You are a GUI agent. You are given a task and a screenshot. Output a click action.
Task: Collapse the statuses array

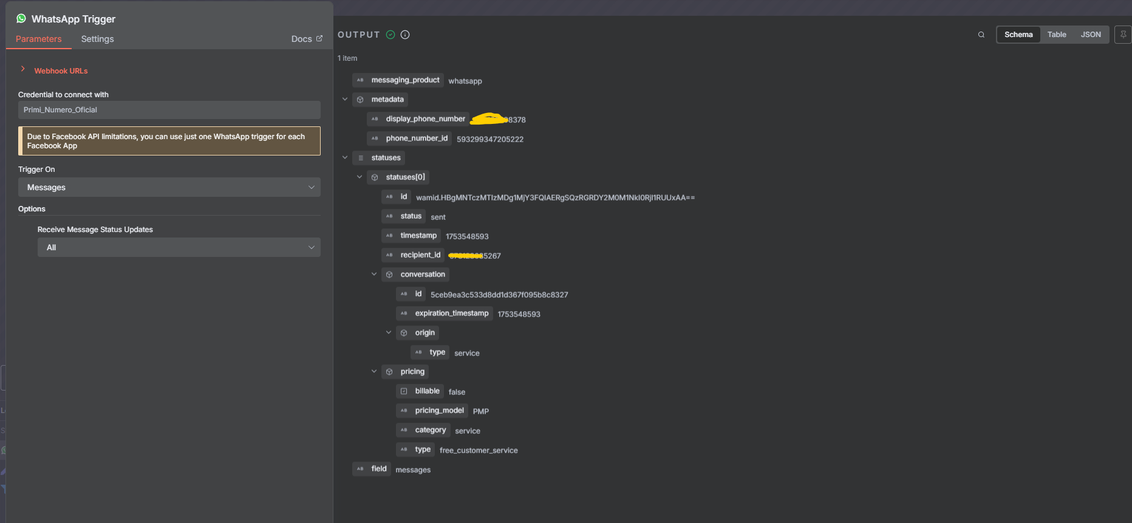pyautogui.click(x=345, y=157)
